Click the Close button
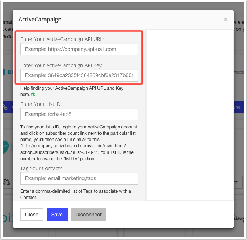 coord(32,215)
